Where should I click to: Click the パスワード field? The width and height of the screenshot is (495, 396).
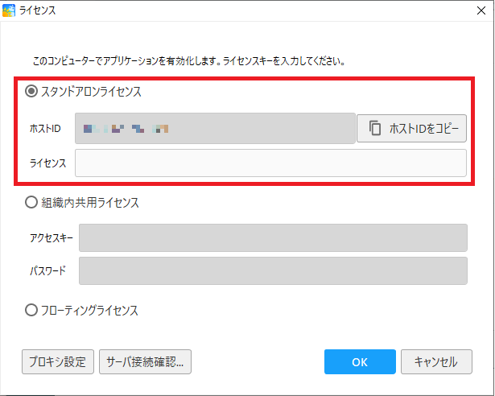pyautogui.click(x=273, y=270)
